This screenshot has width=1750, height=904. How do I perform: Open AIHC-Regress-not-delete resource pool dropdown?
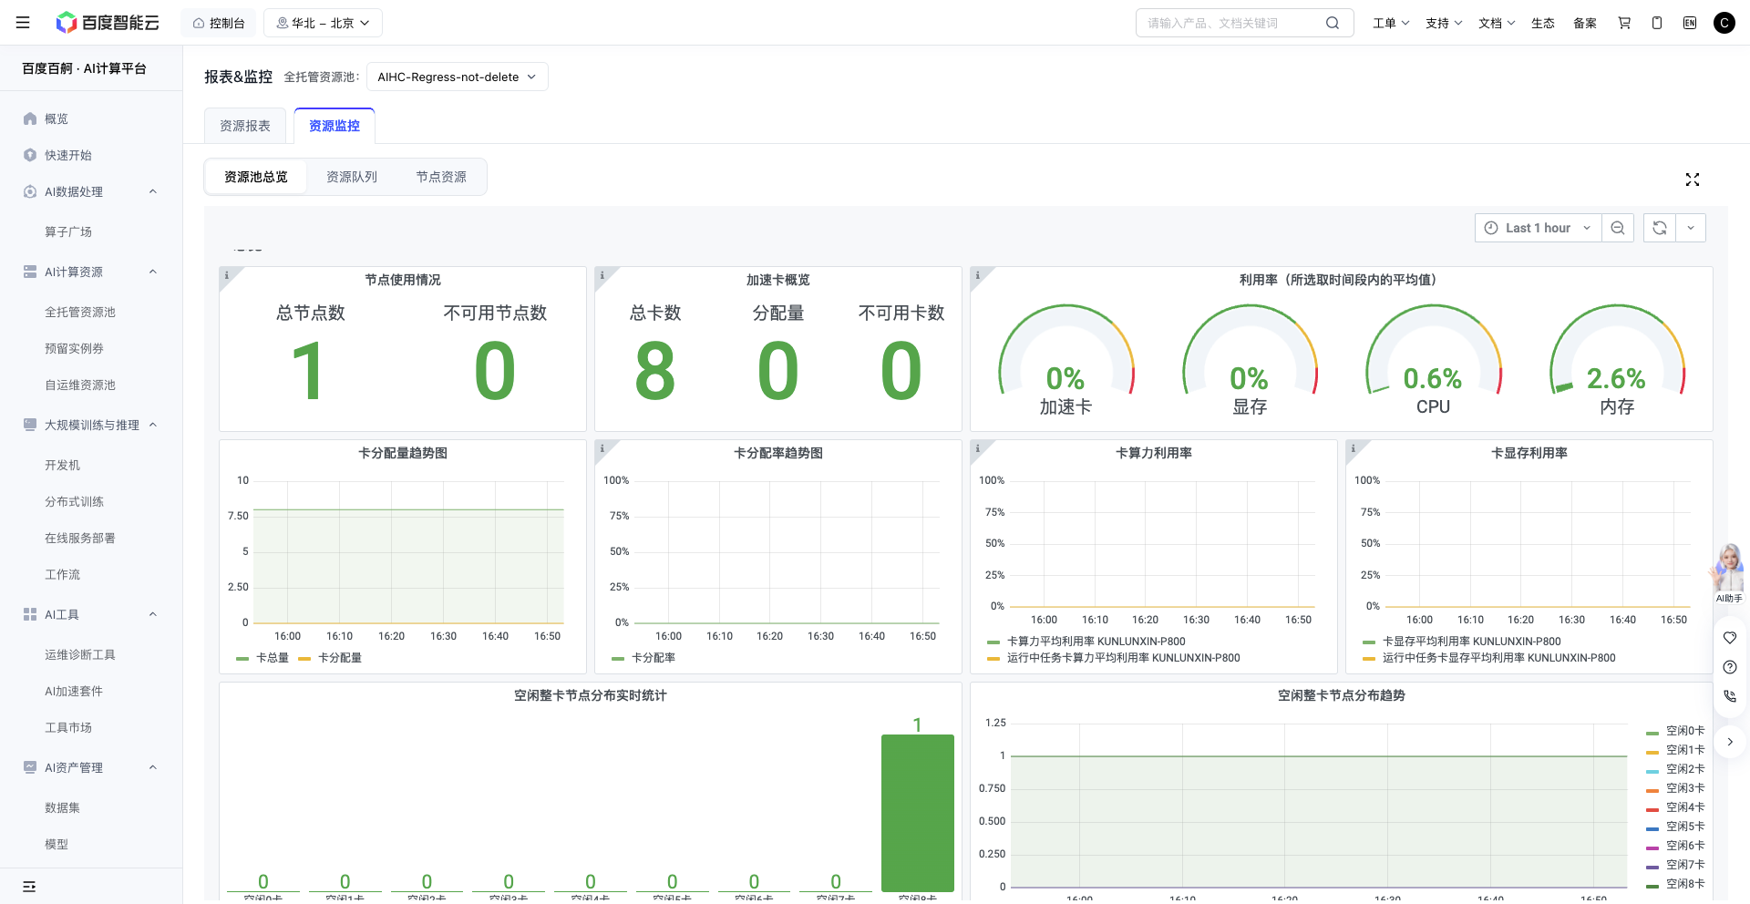point(458,77)
